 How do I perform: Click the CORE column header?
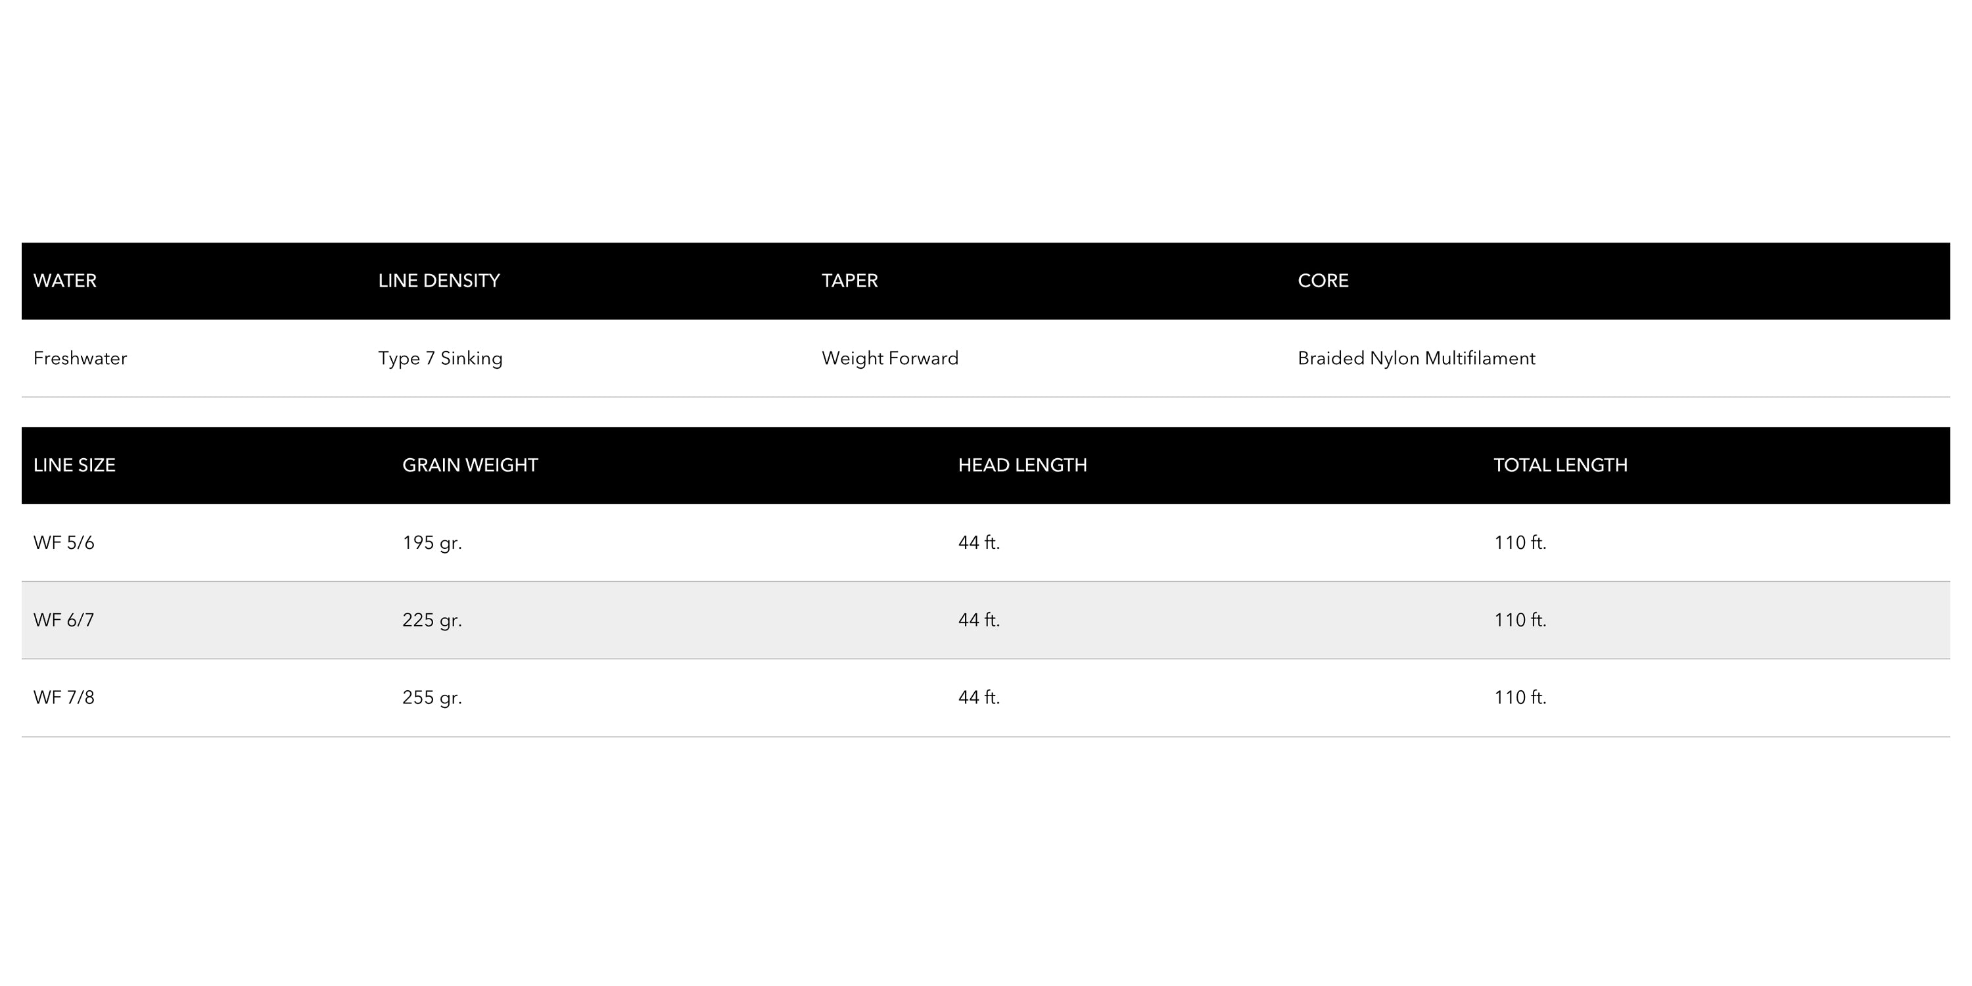tap(1323, 281)
